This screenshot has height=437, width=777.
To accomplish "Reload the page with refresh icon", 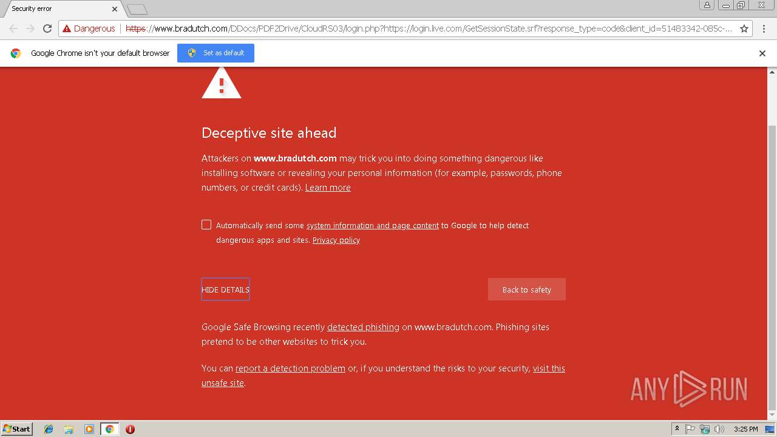I will tap(47, 29).
